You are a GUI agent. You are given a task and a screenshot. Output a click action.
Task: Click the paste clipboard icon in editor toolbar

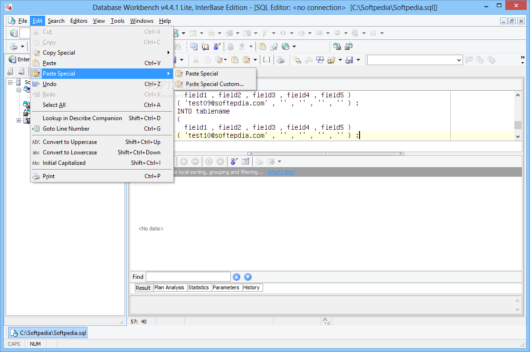tap(235, 60)
